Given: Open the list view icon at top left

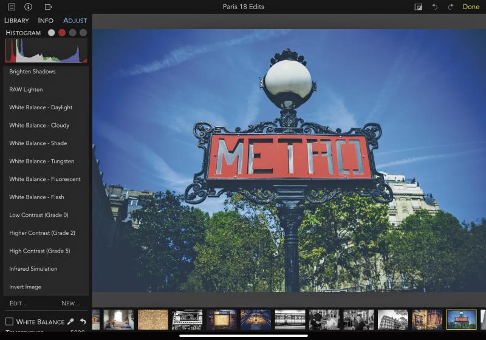Looking at the screenshot, I should [12, 7].
